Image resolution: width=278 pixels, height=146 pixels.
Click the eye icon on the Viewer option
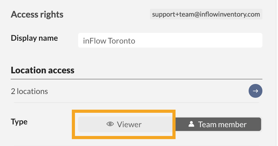pyautogui.click(x=110, y=124)
